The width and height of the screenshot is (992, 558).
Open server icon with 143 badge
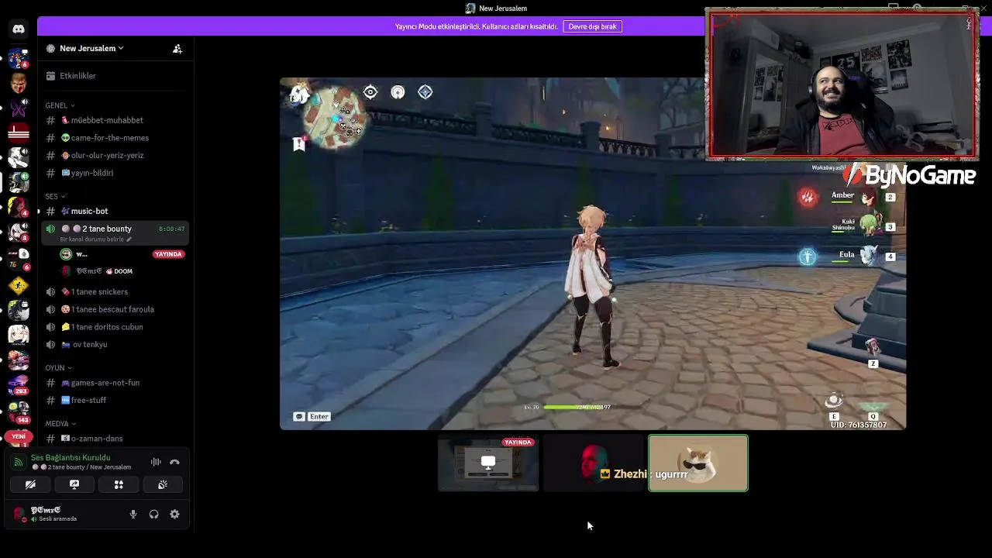pyautogui.click(x=19, y=412)
